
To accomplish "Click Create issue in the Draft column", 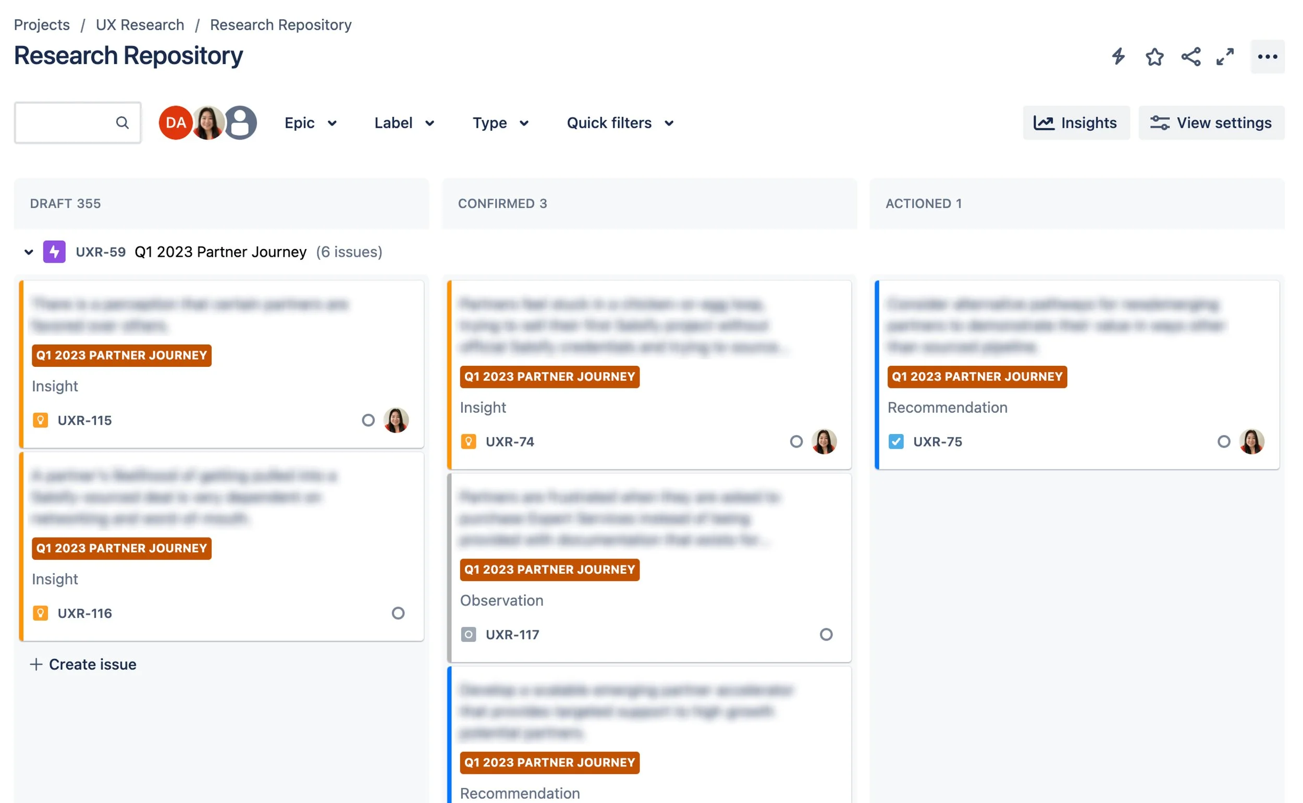I will pyautogui.click(x=83, y=664).
